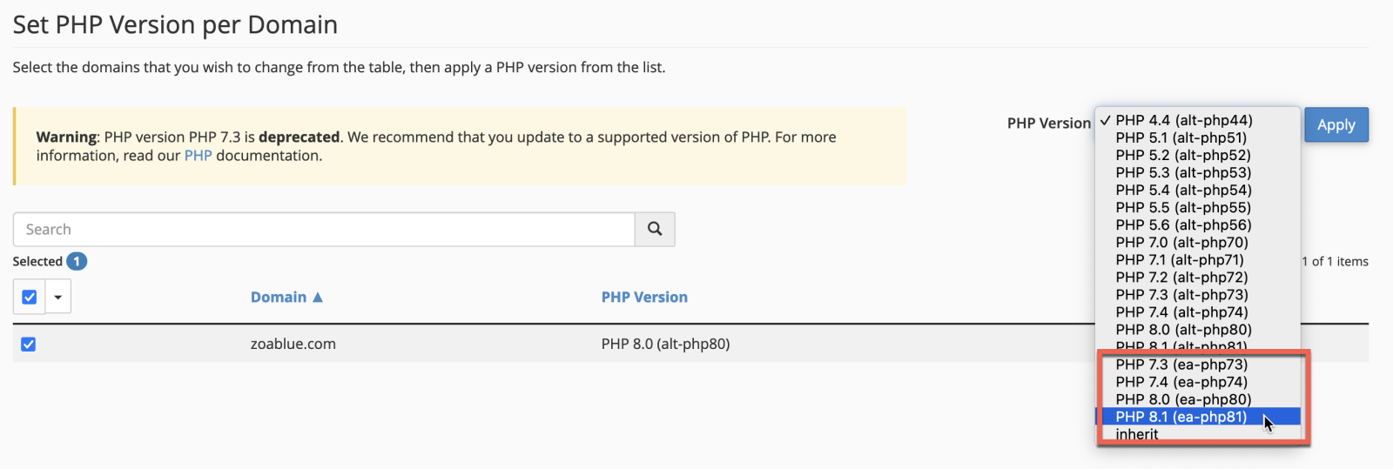
Task: Click the Selected count badge
Action: (x=77, y=261)
